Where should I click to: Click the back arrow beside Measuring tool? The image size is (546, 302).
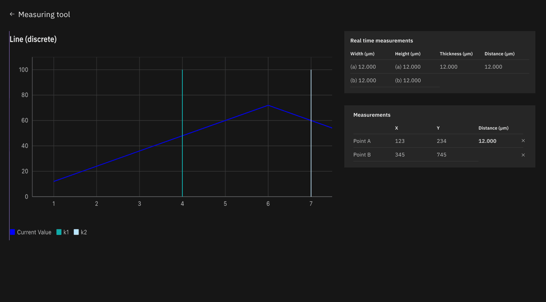[12, 14]
